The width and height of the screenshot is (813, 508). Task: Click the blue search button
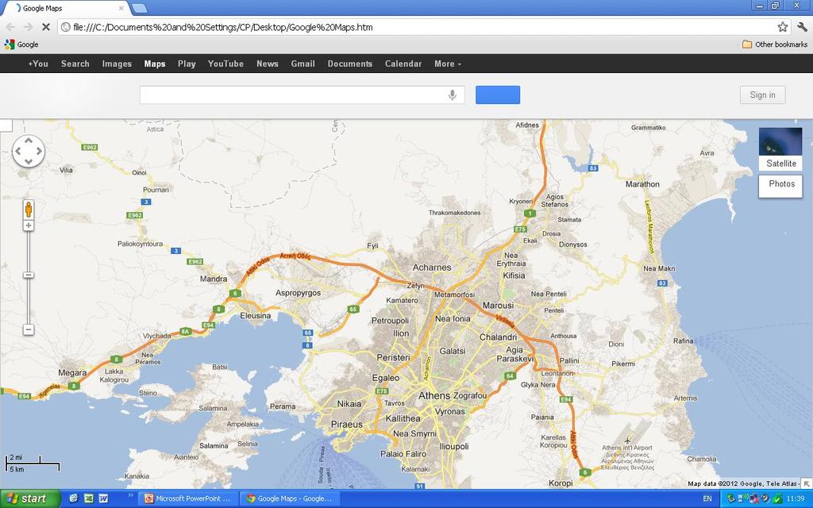498,95
